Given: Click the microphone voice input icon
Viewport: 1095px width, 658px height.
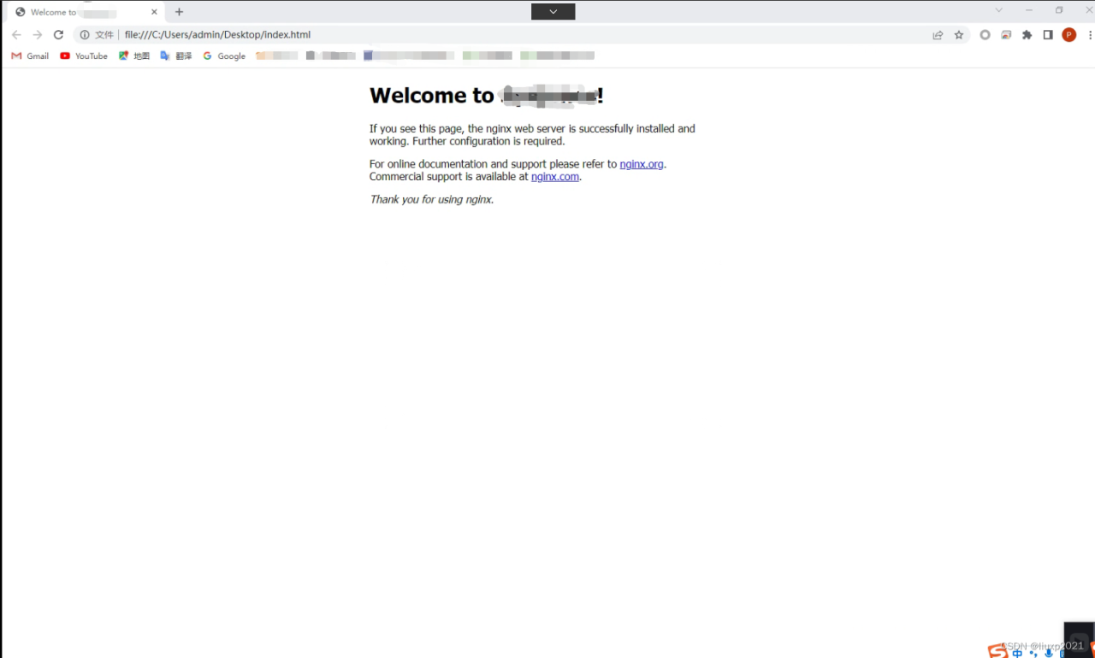Looking at the screenshot, I should coord(1049,653).
